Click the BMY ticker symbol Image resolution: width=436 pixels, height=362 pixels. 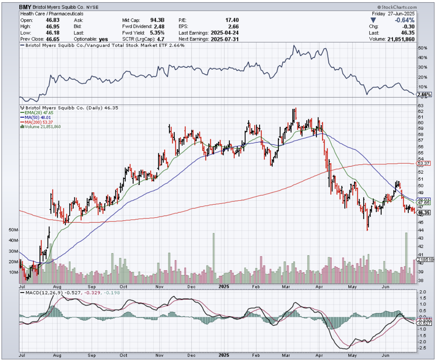[x=25, y=7]
